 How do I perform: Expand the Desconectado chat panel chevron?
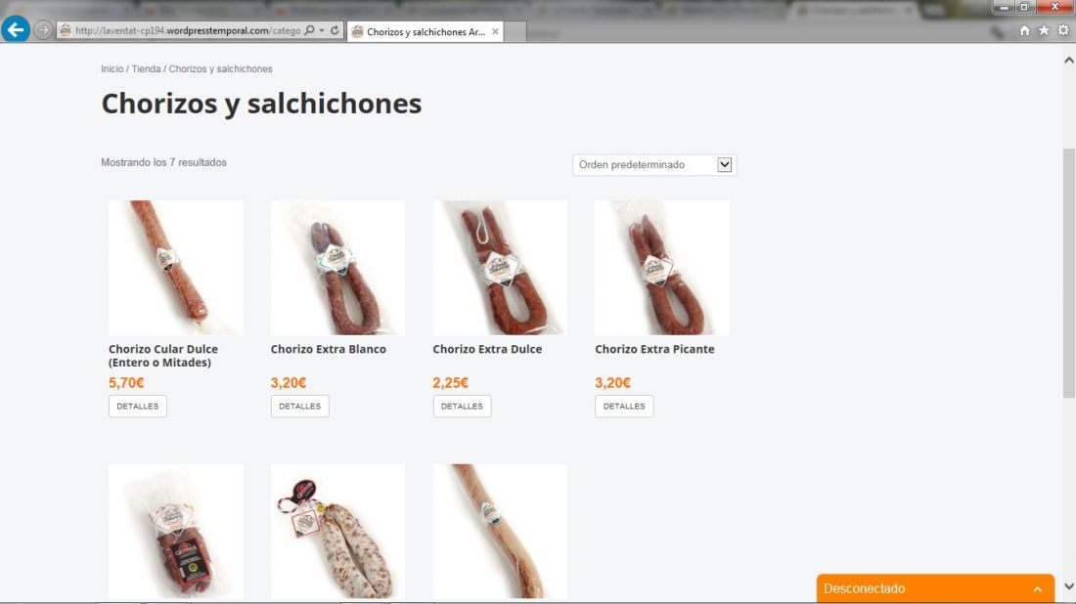(1038, 589)
